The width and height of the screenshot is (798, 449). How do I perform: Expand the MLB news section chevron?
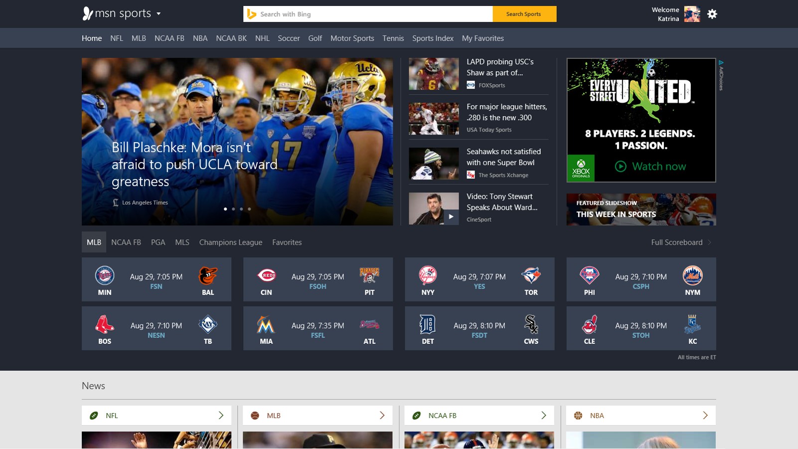(x=382, y=416)
